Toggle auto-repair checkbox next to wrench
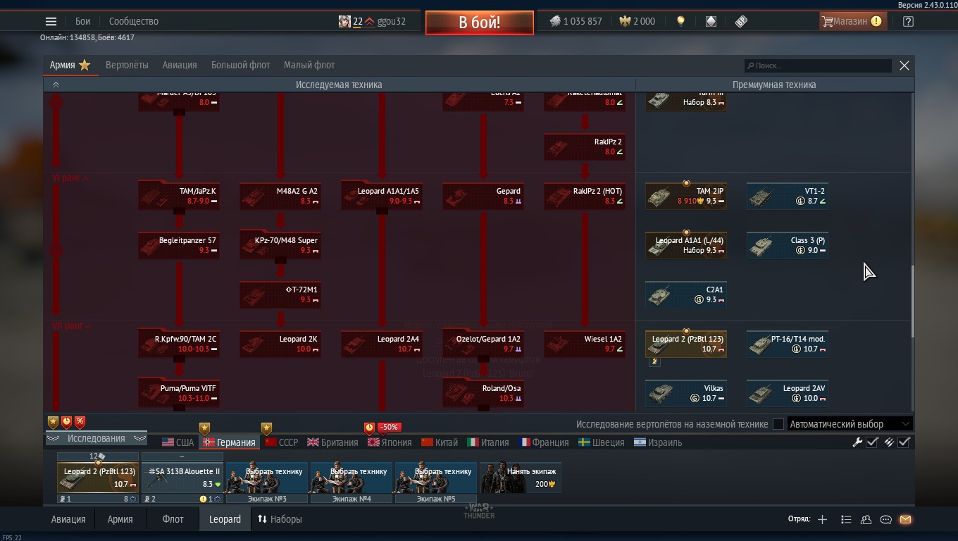This screenshot has height=541, width=958. click(x=872, y=442)
